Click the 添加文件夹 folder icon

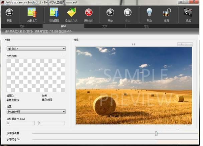[71, 12]
